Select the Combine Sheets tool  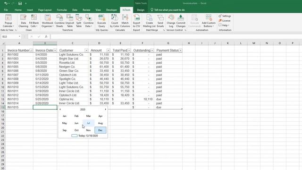click(x=59, y=21)
